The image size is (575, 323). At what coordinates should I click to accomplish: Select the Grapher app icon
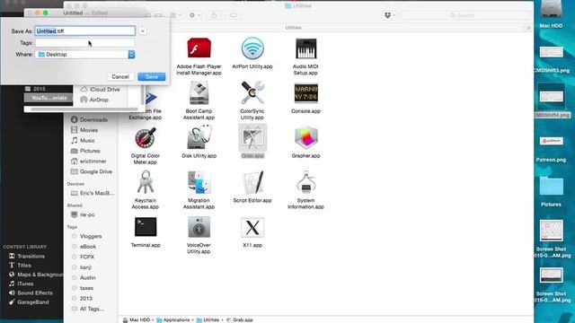305,137
